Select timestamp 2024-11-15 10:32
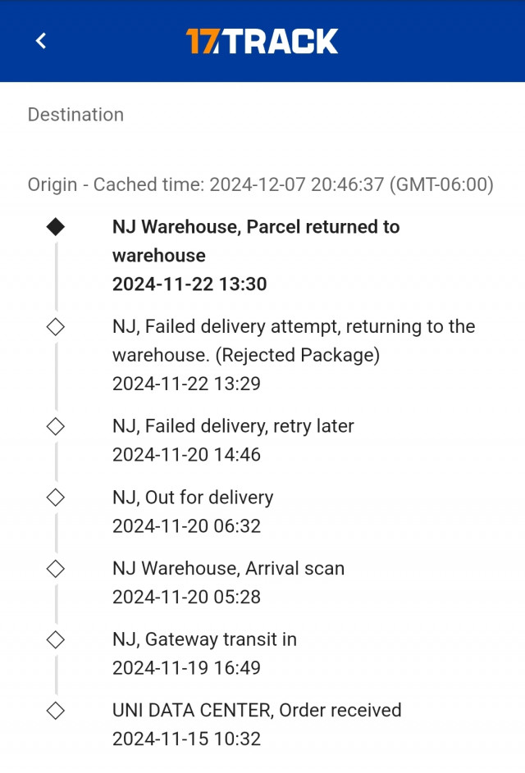Screen dimensions: 525x773 186,739
